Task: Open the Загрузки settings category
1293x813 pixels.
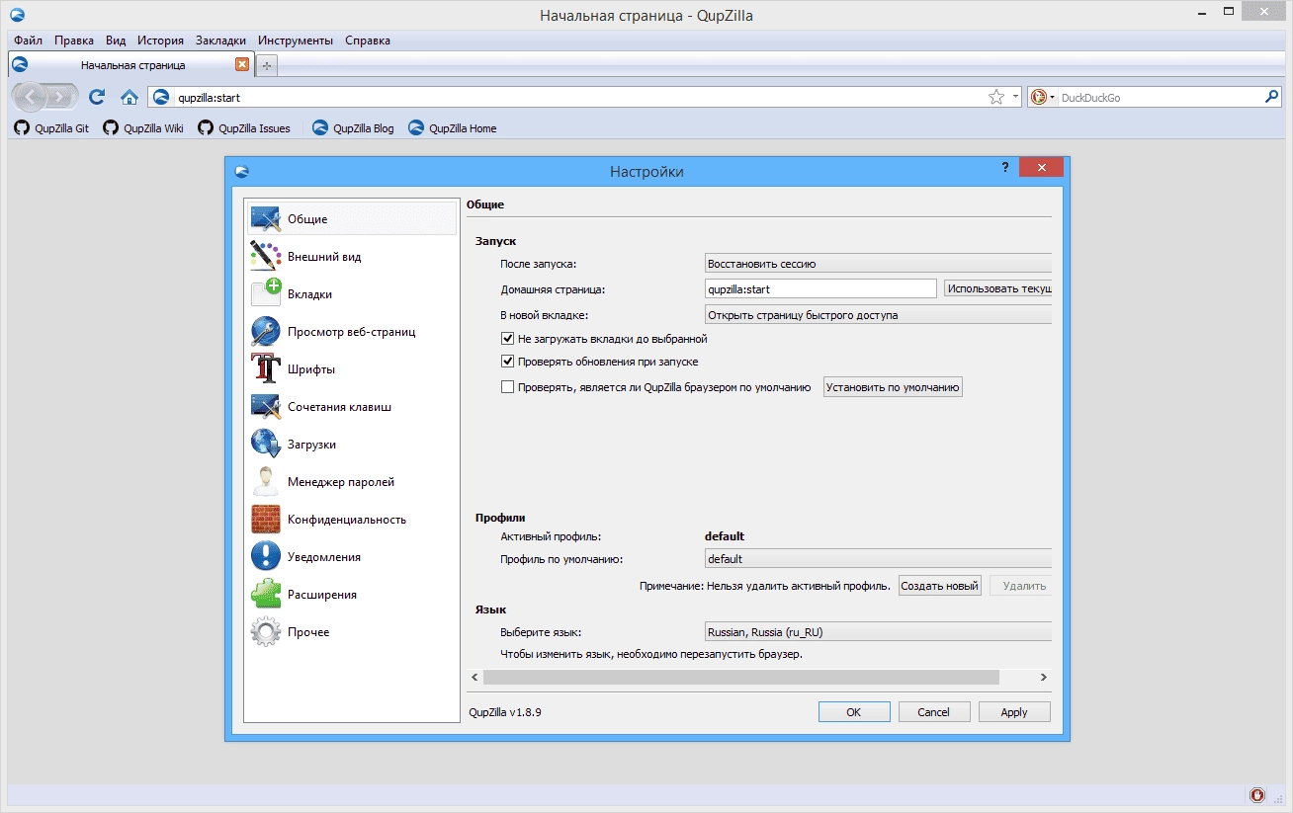Action: [x=352, y=444]
